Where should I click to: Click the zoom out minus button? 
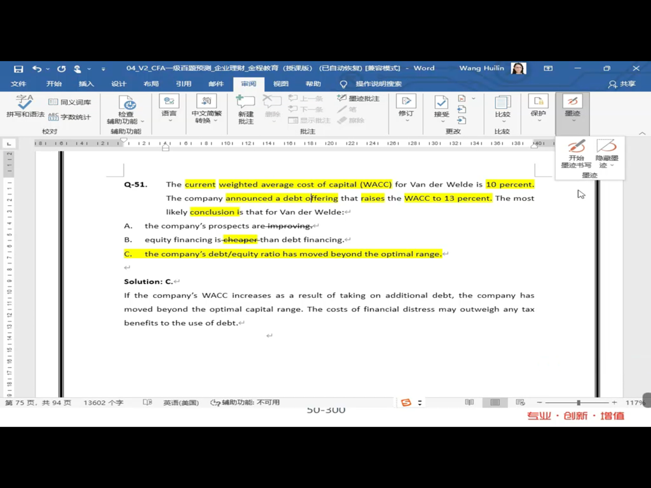point(539,402)
